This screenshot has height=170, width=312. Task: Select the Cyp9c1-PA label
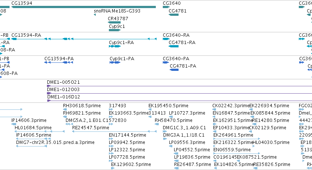122,59
